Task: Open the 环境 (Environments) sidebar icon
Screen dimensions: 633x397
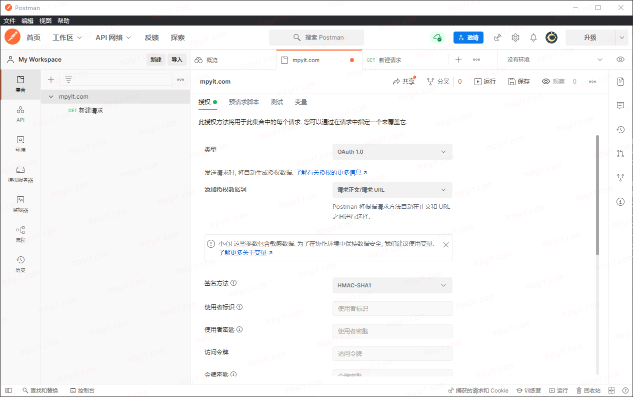Action: coord(20,144)
